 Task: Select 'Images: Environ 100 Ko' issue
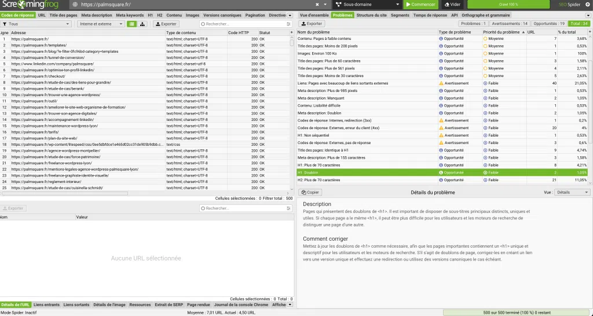pos(442,54)
